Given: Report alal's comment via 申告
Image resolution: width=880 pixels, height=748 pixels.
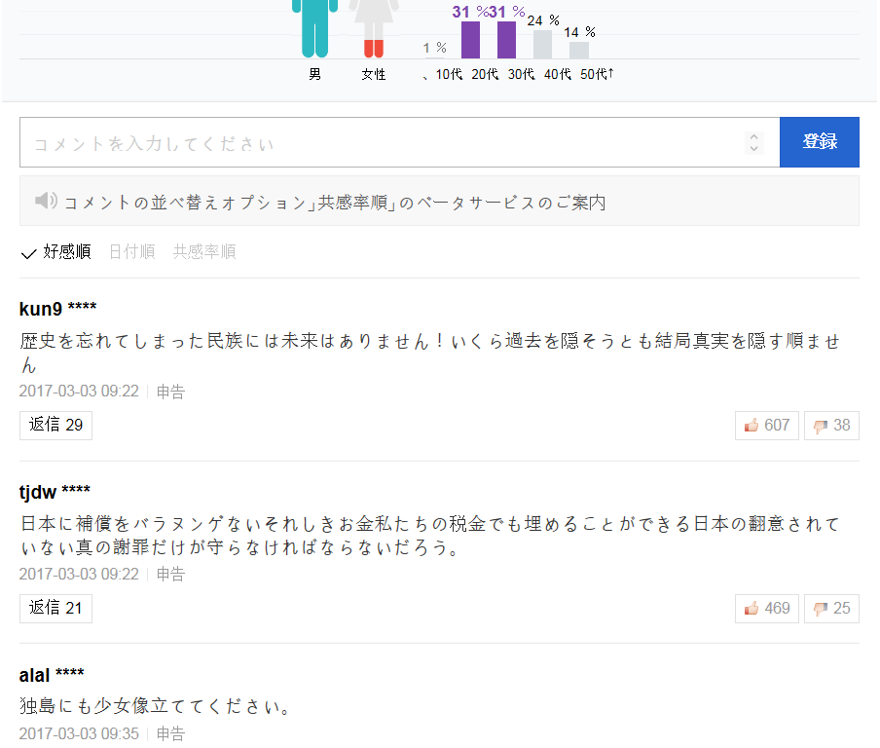Looking at the screenshot, I should (x=170, y=734).
